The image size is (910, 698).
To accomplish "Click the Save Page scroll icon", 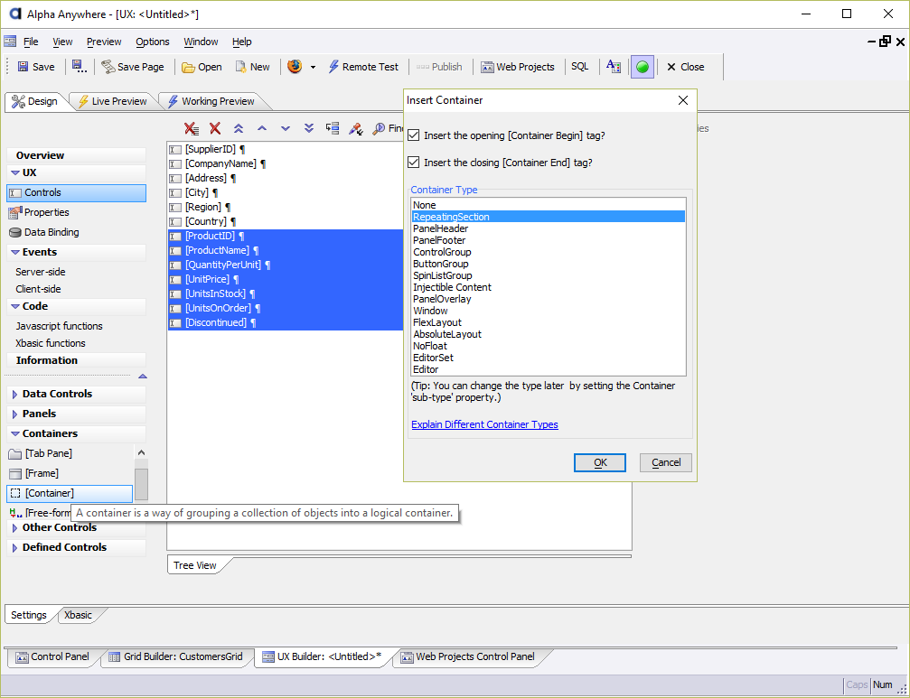I will [x=108, y=67].
